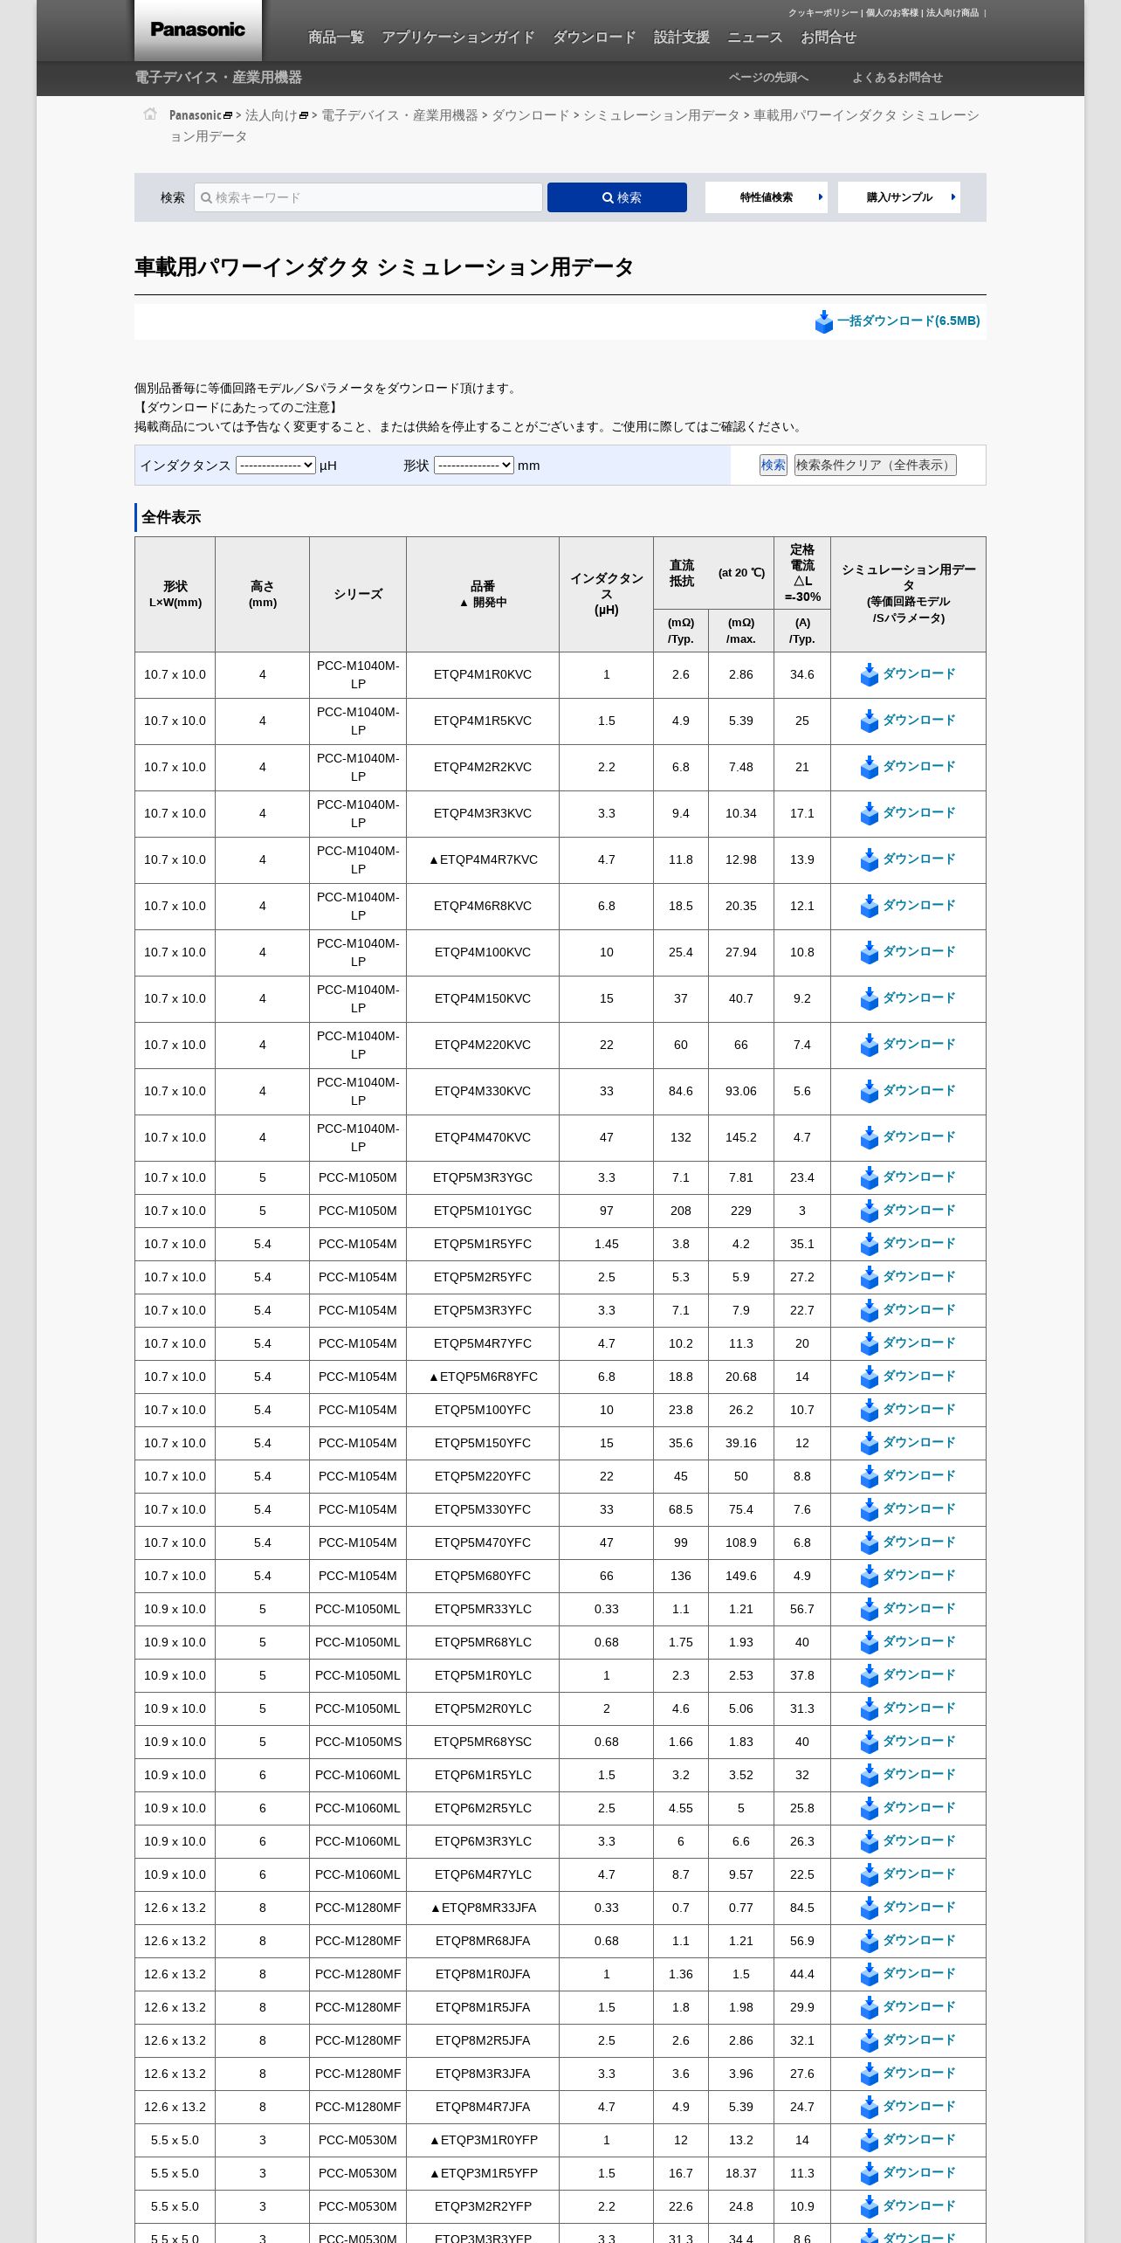The width and height of the screenshot is (1121, 2243).
Task: Click シミュレーション用データ breadcrumb link
Action: pos(661,115)
